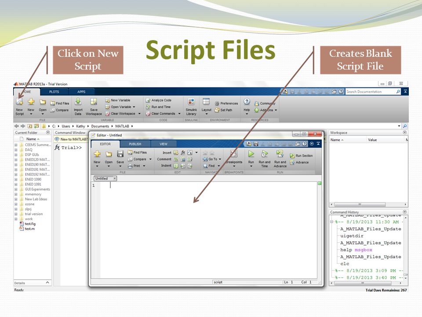The image size is (422, 317).
Task: Click the New Script icon
Action: [19, 102]
